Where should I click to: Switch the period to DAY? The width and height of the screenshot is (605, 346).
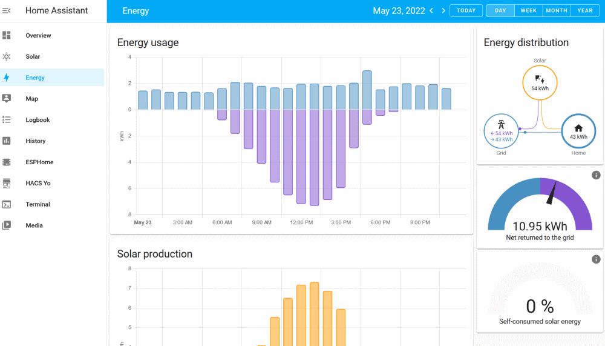click(x=500, y=10)
